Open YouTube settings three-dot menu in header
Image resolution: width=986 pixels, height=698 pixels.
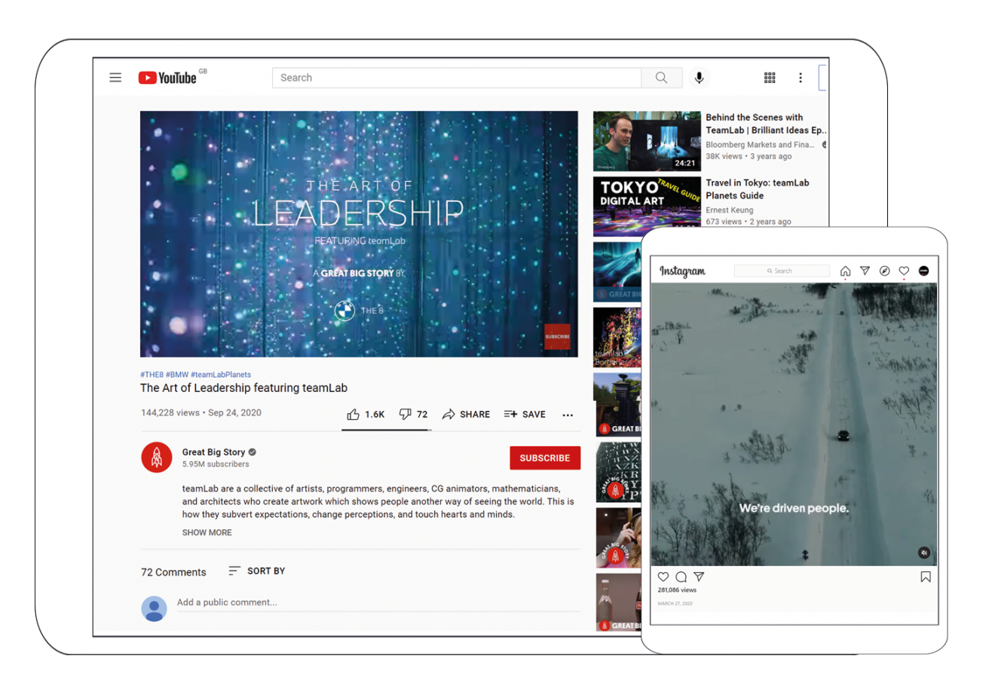tap(801, 78)
